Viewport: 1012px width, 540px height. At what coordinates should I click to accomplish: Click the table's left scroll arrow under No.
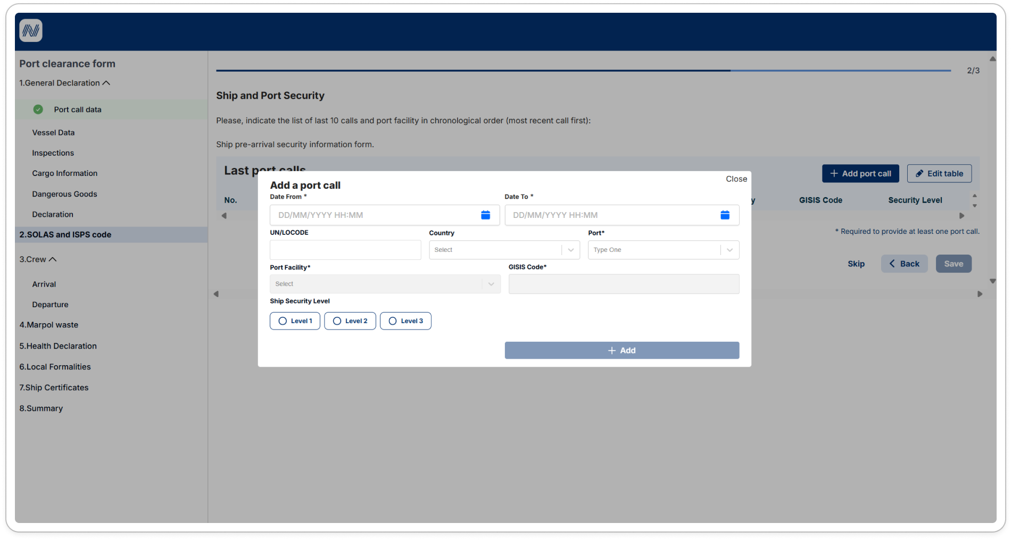point(224,216)
